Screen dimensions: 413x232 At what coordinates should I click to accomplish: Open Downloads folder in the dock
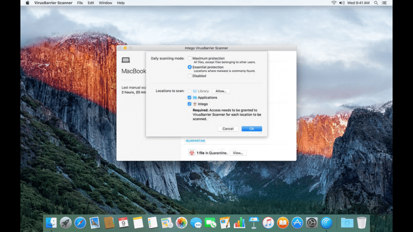pyautogui.click(x=347, y=223)
